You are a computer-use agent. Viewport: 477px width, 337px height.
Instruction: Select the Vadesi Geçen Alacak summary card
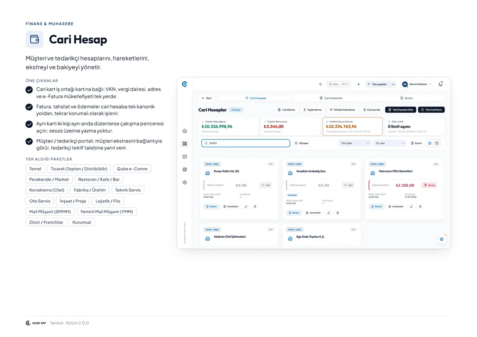click(353, 126)
